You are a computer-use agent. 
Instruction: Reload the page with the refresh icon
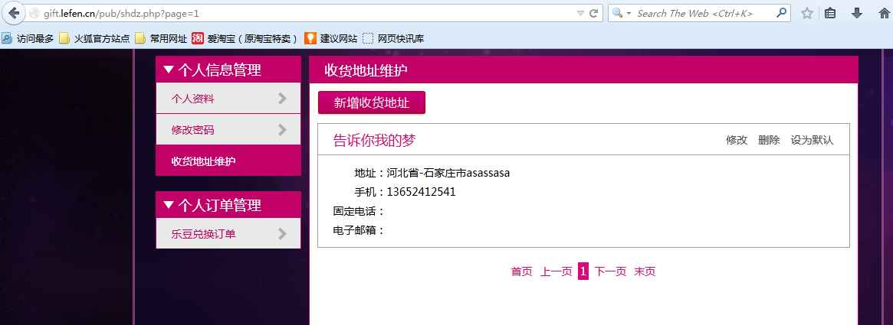coord(593,13)
